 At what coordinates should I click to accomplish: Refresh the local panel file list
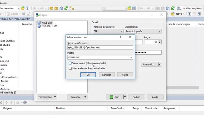(66, 8)
